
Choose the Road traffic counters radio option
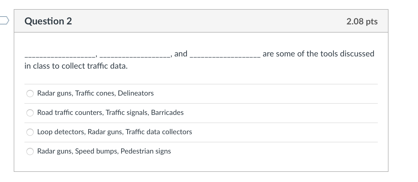click(30, 113)
